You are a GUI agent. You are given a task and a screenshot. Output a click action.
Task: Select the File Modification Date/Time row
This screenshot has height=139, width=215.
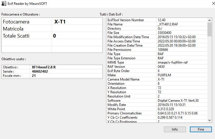(157, 37)
